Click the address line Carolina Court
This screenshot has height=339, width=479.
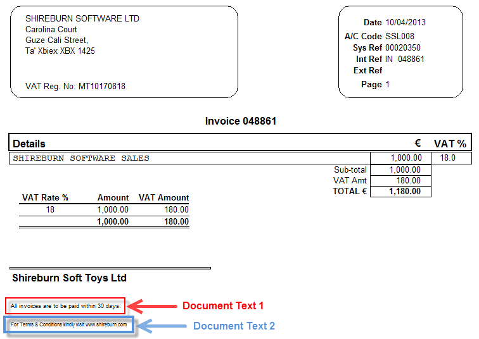point(51,29)
